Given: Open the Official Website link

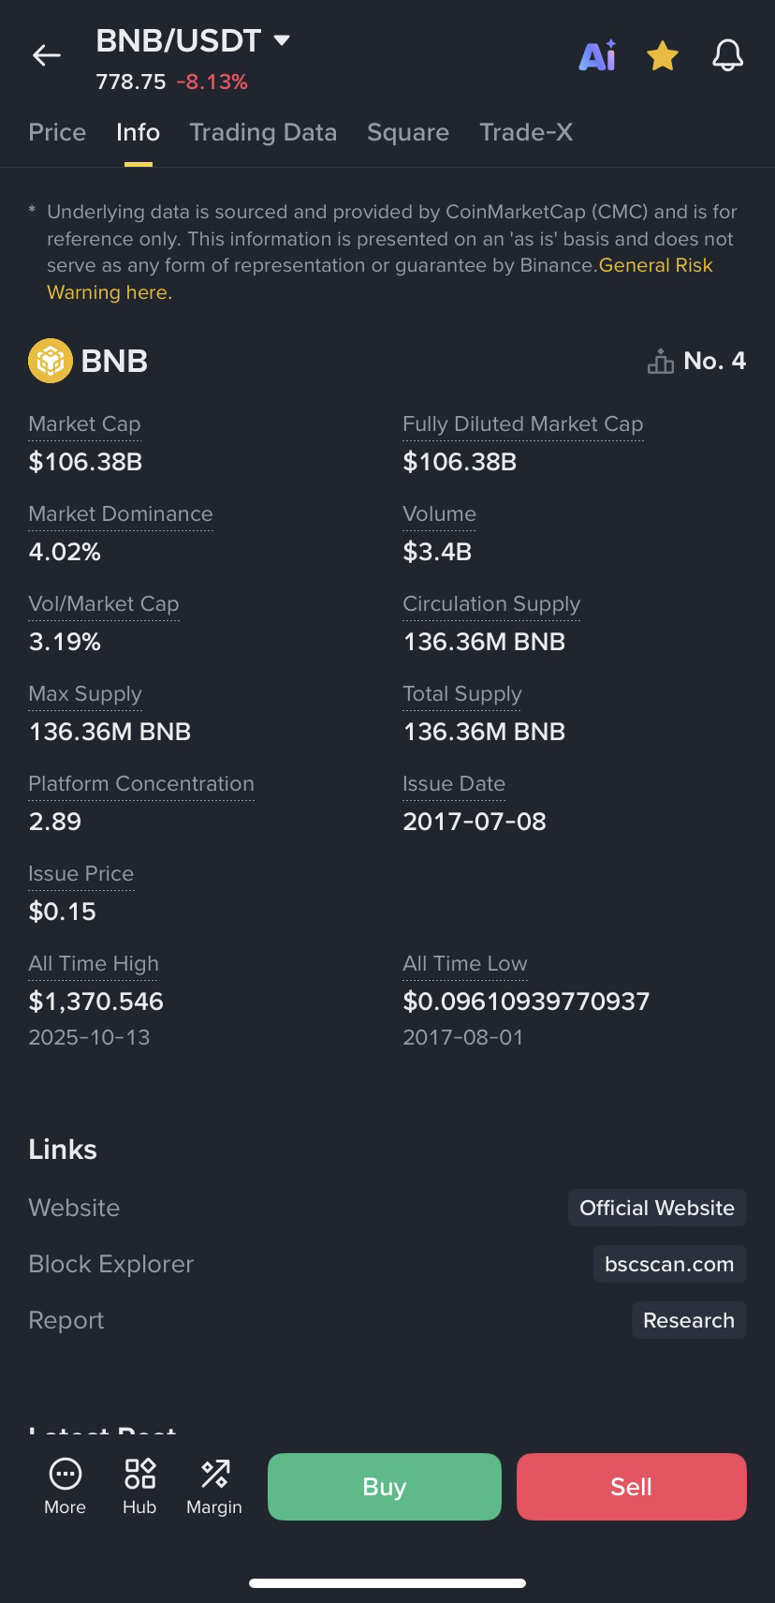Looking at the screenshot, I should (657, 1208).
